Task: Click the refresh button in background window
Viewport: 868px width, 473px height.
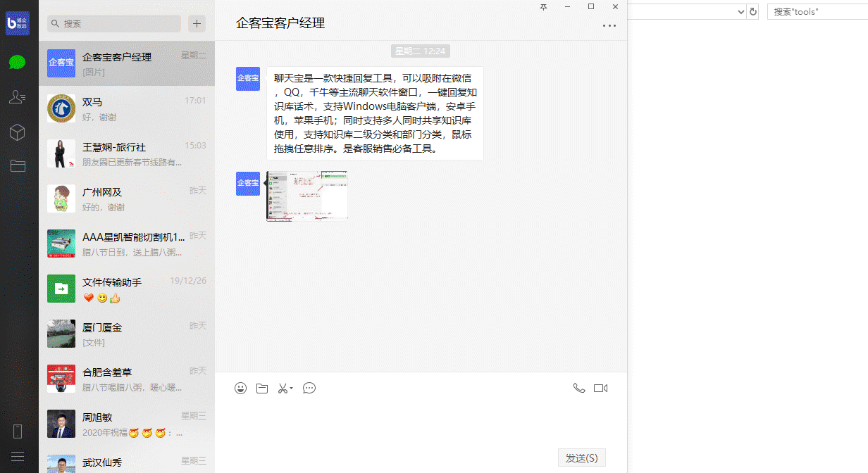Action: (753, 12)
